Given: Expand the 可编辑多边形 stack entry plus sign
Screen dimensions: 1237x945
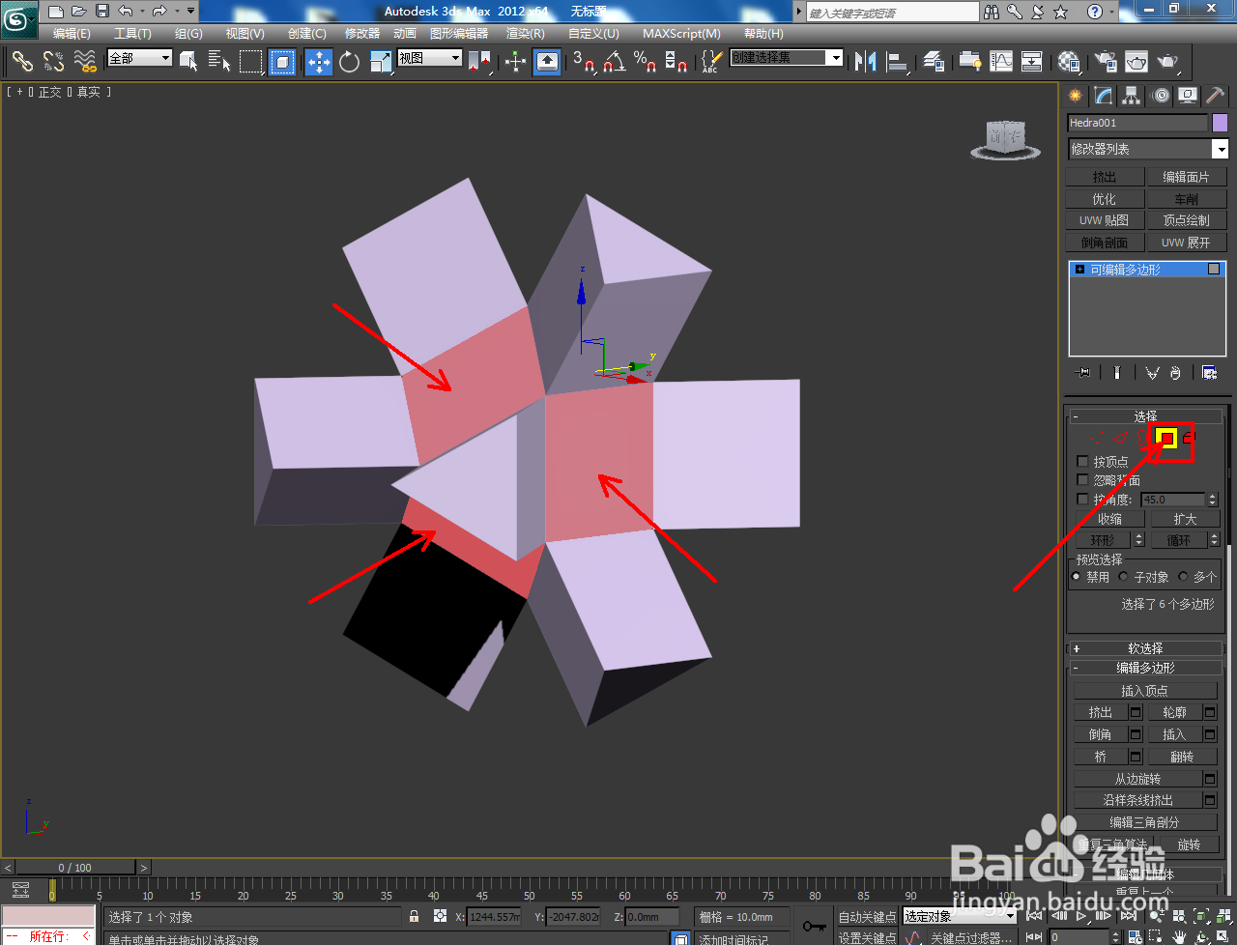Looking at the screenshot, I should pyautogui.click(x=1079, y=270).
